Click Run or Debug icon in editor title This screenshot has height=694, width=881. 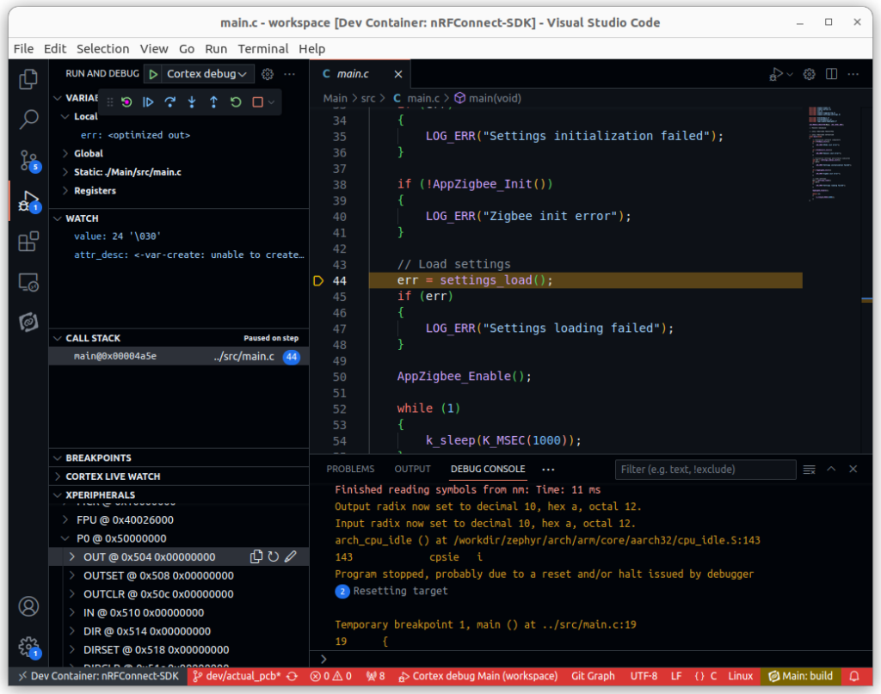777,74
